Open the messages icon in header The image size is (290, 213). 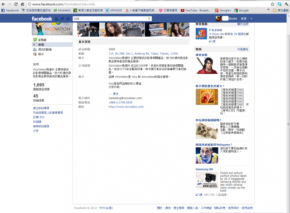63,19
